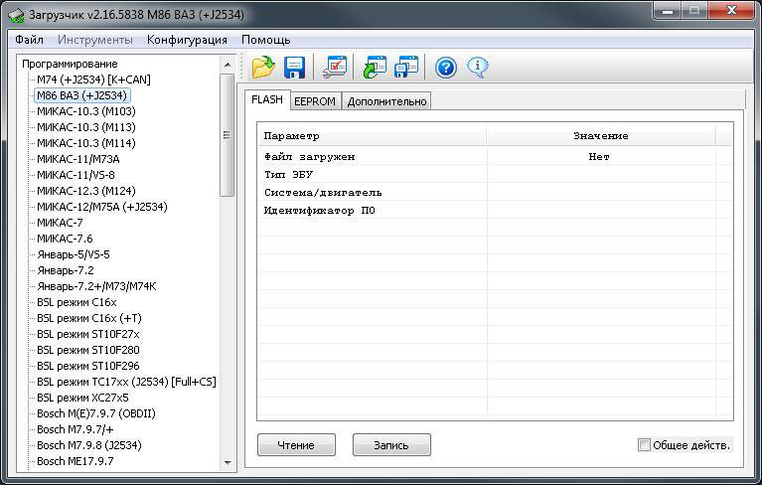762x485 pixels.
Task: Open help with blue question mark icon
Action: pos(446,67)
